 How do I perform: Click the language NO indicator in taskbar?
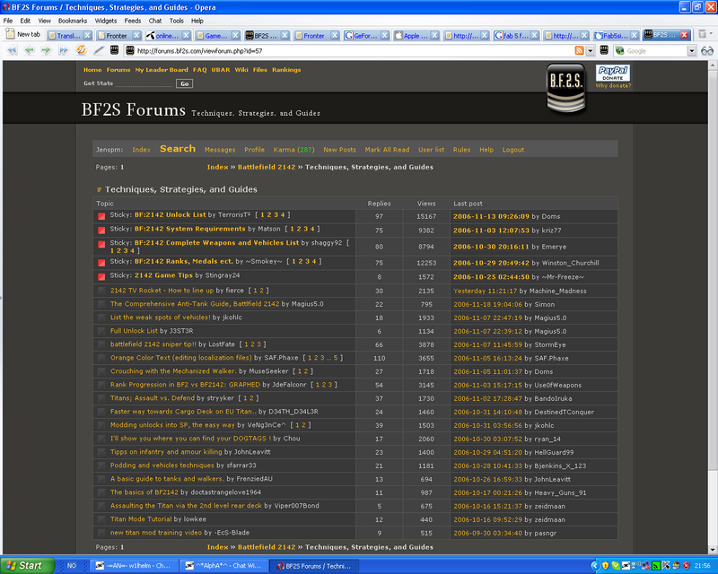coord(72,566)
